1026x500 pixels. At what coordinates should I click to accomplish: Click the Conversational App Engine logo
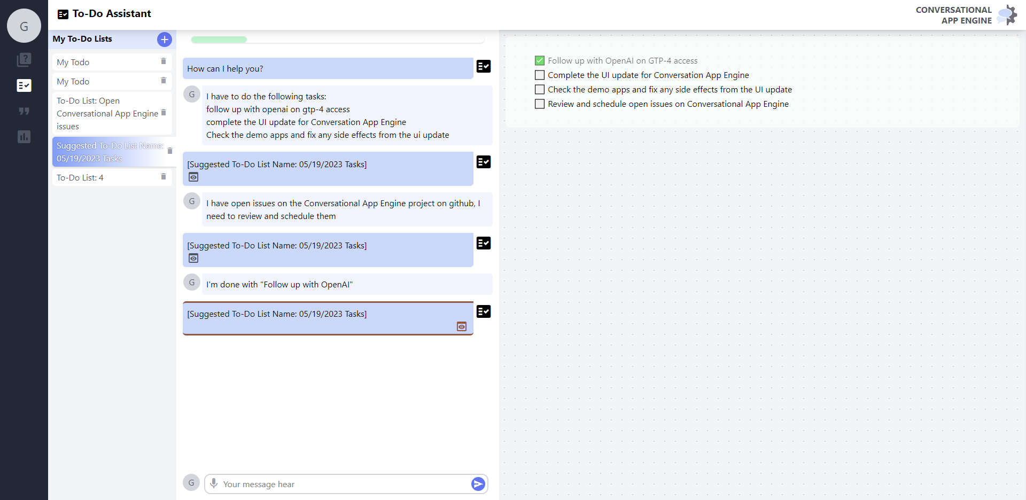pos(1008,15)
